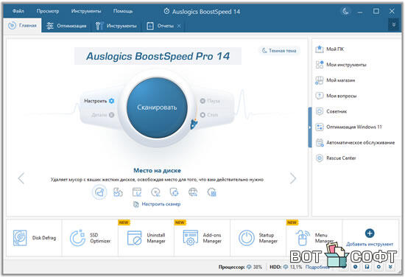
Task: Show the previous scan category with the left arrow
Action: click(21, 178)
